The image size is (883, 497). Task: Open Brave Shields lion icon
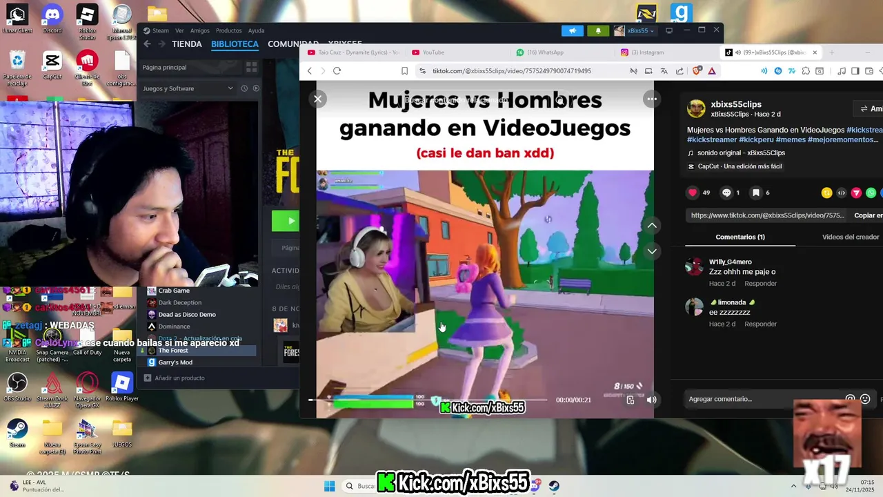[x=697, y=70]
